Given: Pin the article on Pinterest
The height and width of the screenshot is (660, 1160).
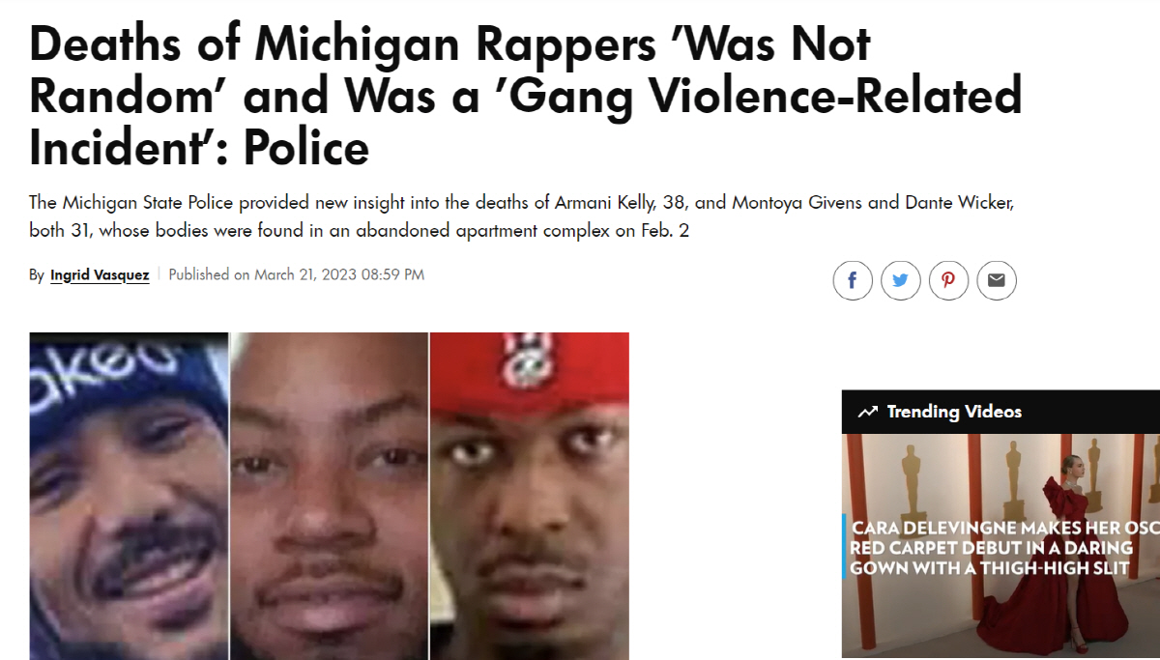Looking at the screenshot, I should pyautogui.click(x=948, y=280).
